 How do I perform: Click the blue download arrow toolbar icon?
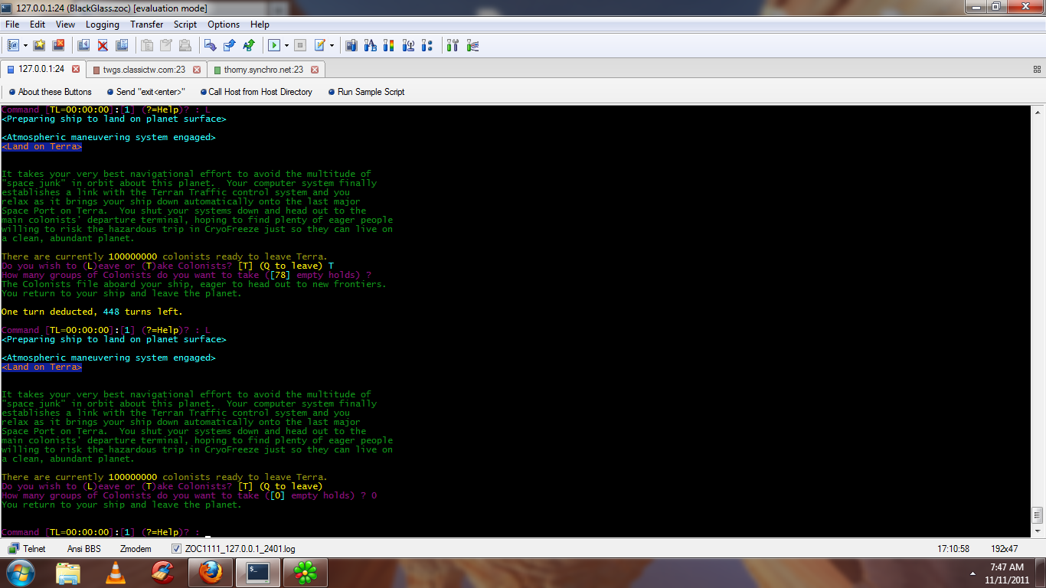pos(211,45)
